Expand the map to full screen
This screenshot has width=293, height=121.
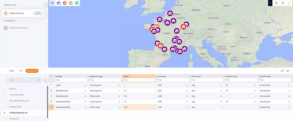coord(289,3)
